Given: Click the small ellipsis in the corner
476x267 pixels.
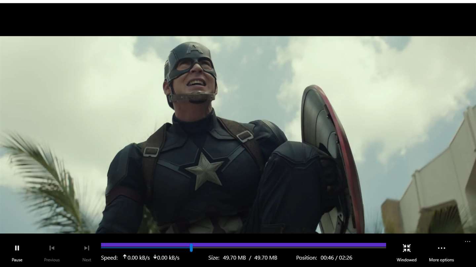Looking at the screenshot, I should (x=467, y=242).
